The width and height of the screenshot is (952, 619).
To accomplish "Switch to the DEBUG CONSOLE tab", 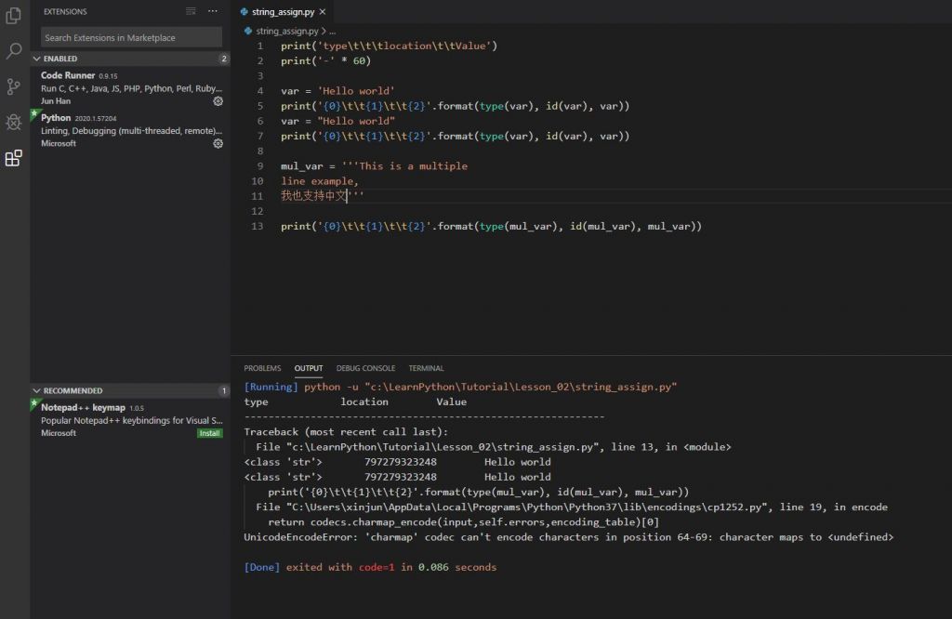I will coord(365,368).
